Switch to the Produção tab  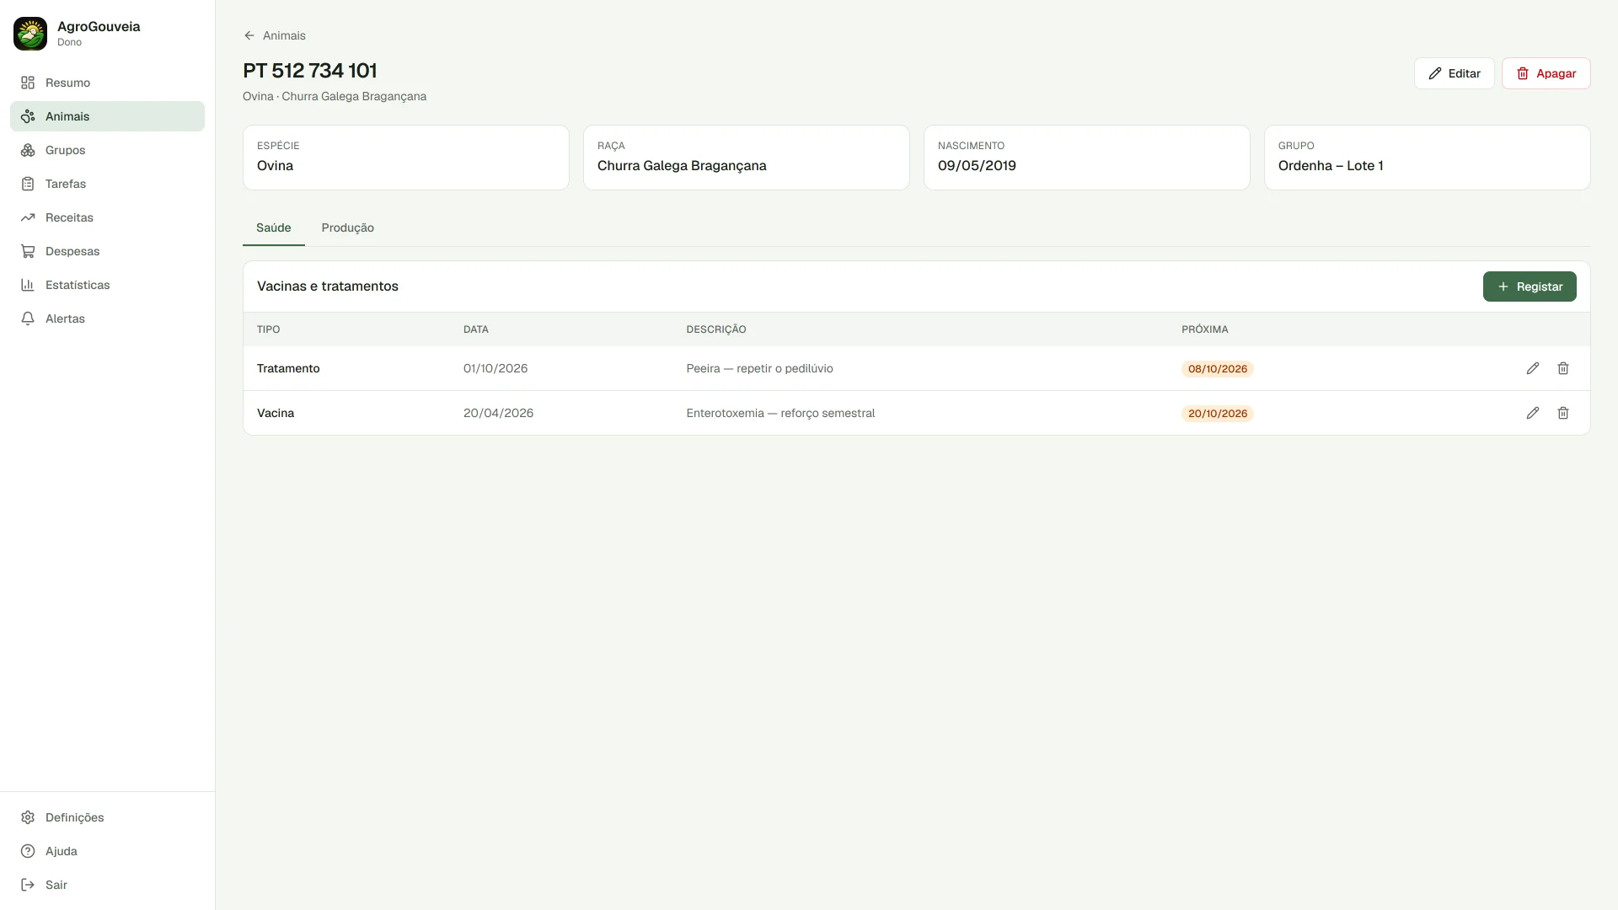point(347,227)
